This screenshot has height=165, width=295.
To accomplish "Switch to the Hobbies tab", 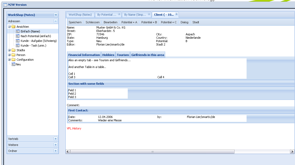I will (108, 55).
